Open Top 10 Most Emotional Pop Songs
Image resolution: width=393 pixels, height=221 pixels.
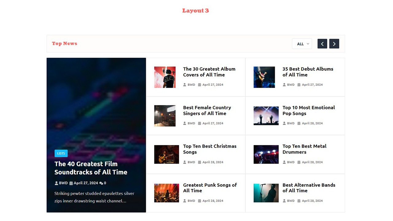click(x=309, y=110)
